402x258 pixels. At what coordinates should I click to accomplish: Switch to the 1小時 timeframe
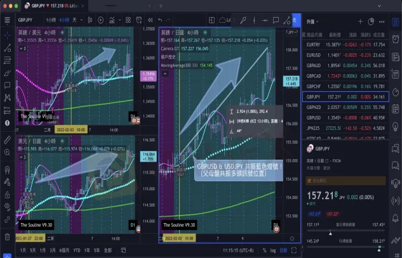(x=51, y=20)
